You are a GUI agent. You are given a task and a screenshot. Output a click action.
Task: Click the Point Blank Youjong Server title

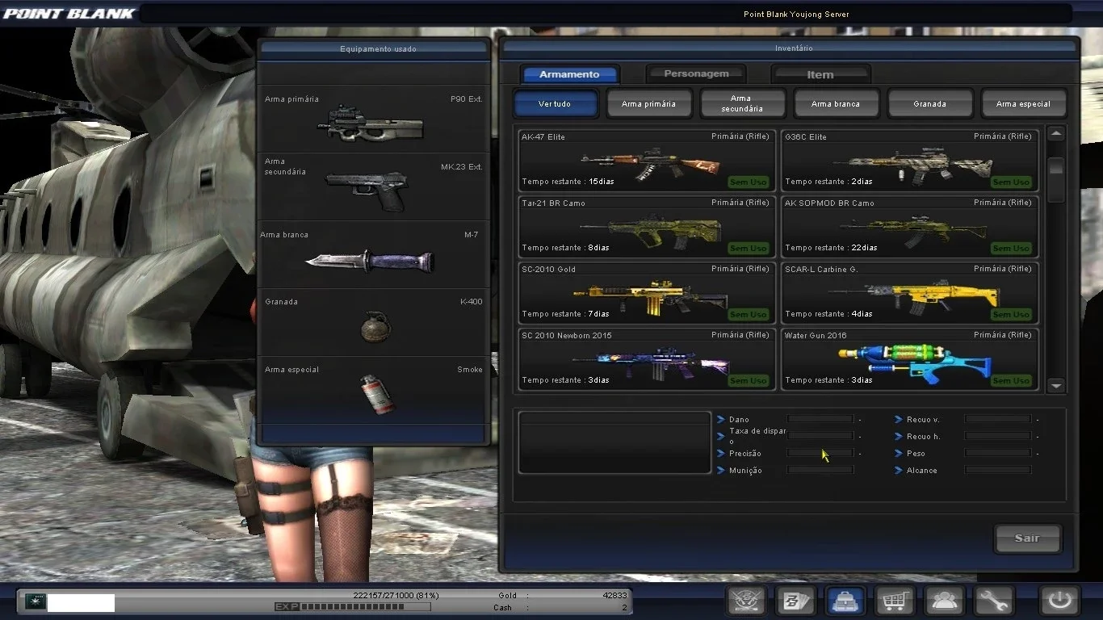[x=796, y=14]
